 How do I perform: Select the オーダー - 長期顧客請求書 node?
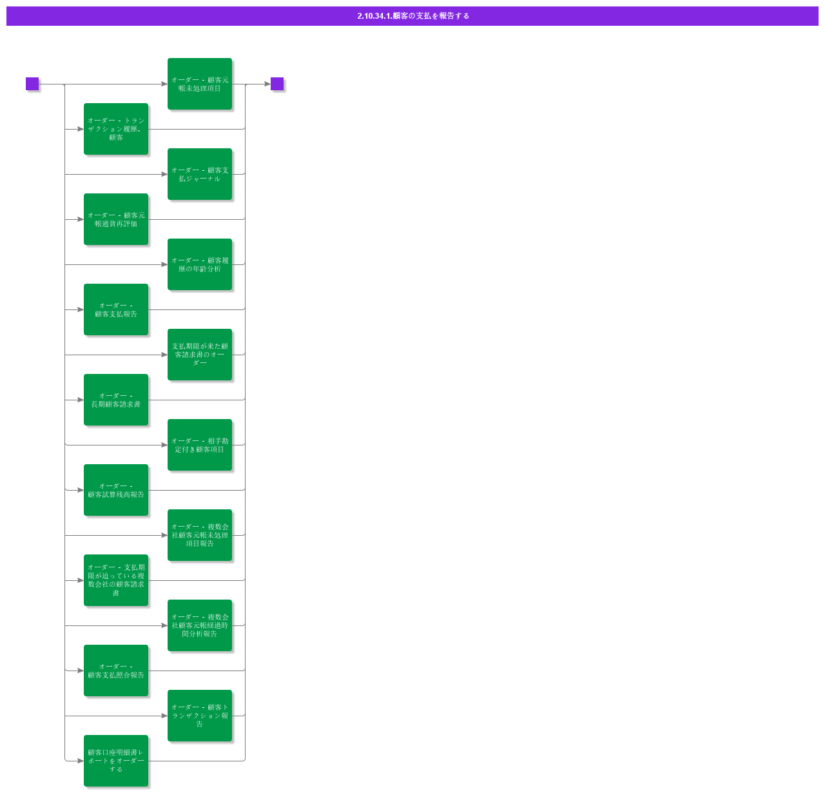(116, 400)
